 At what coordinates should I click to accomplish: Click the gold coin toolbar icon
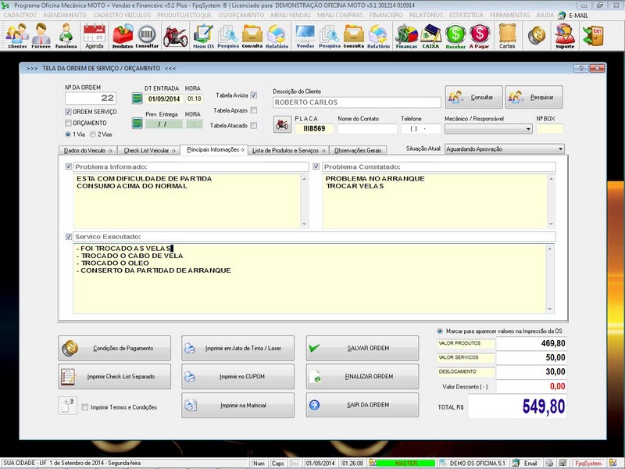pyautogui.click(x=537, y=35)
